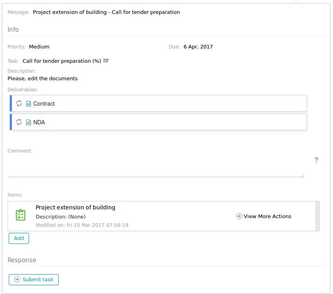
Task: Click the 'Deliverables:' label
Action: click(23, 90)
